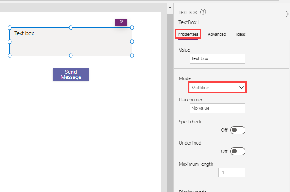Click the TextBox1 control name
This screenshot has height=192, width=290.
point(189,22)
